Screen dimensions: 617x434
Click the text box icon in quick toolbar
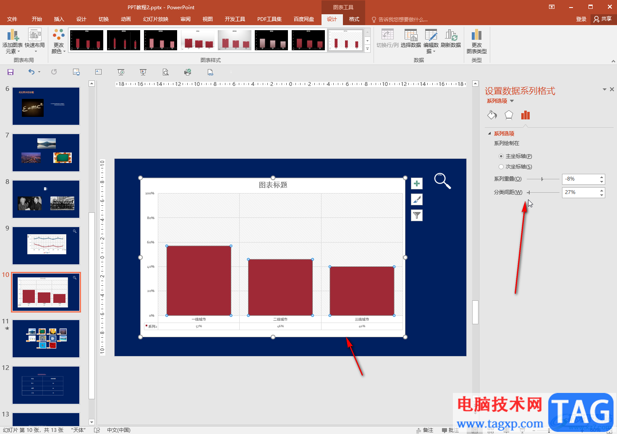(98, 72)
